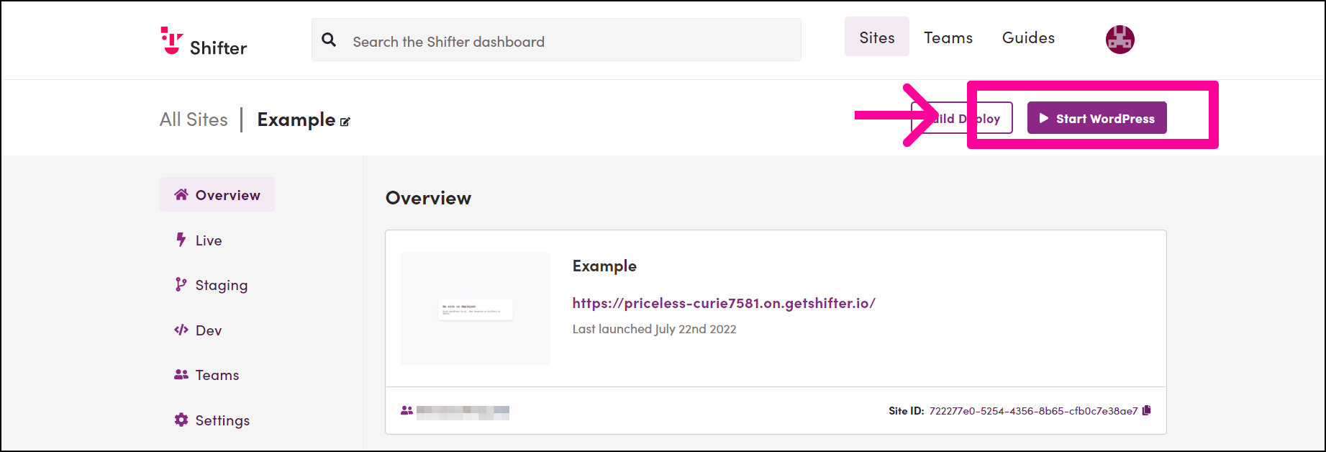Click the site preview thumbnail
Image resolution: width=1326 pixels, height=452 pixels.
pos(476,309)
